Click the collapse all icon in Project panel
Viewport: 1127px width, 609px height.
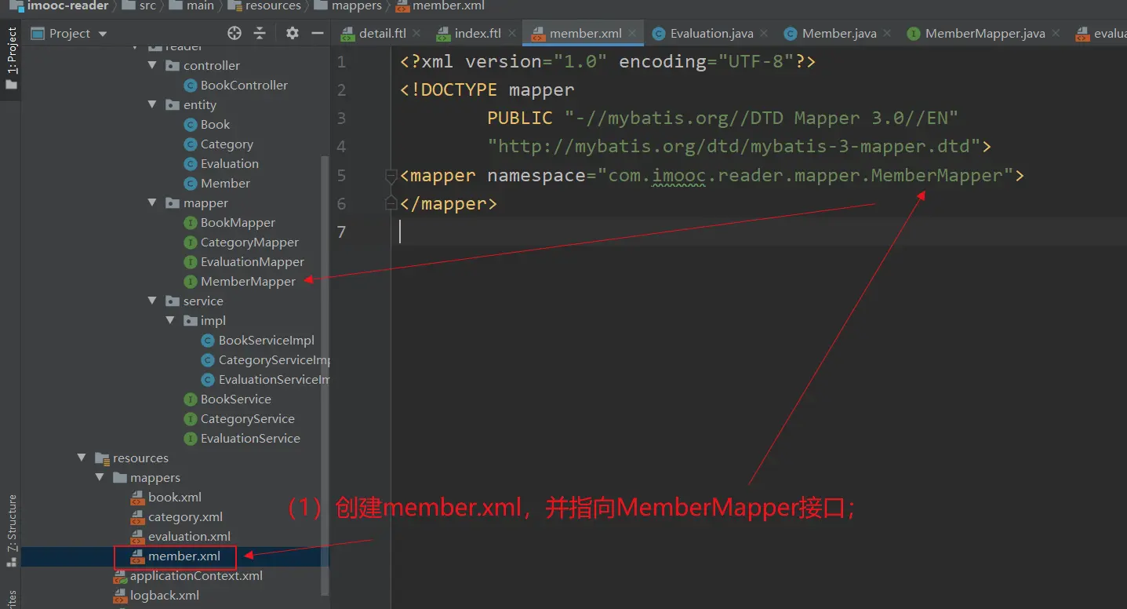[260, 33]
